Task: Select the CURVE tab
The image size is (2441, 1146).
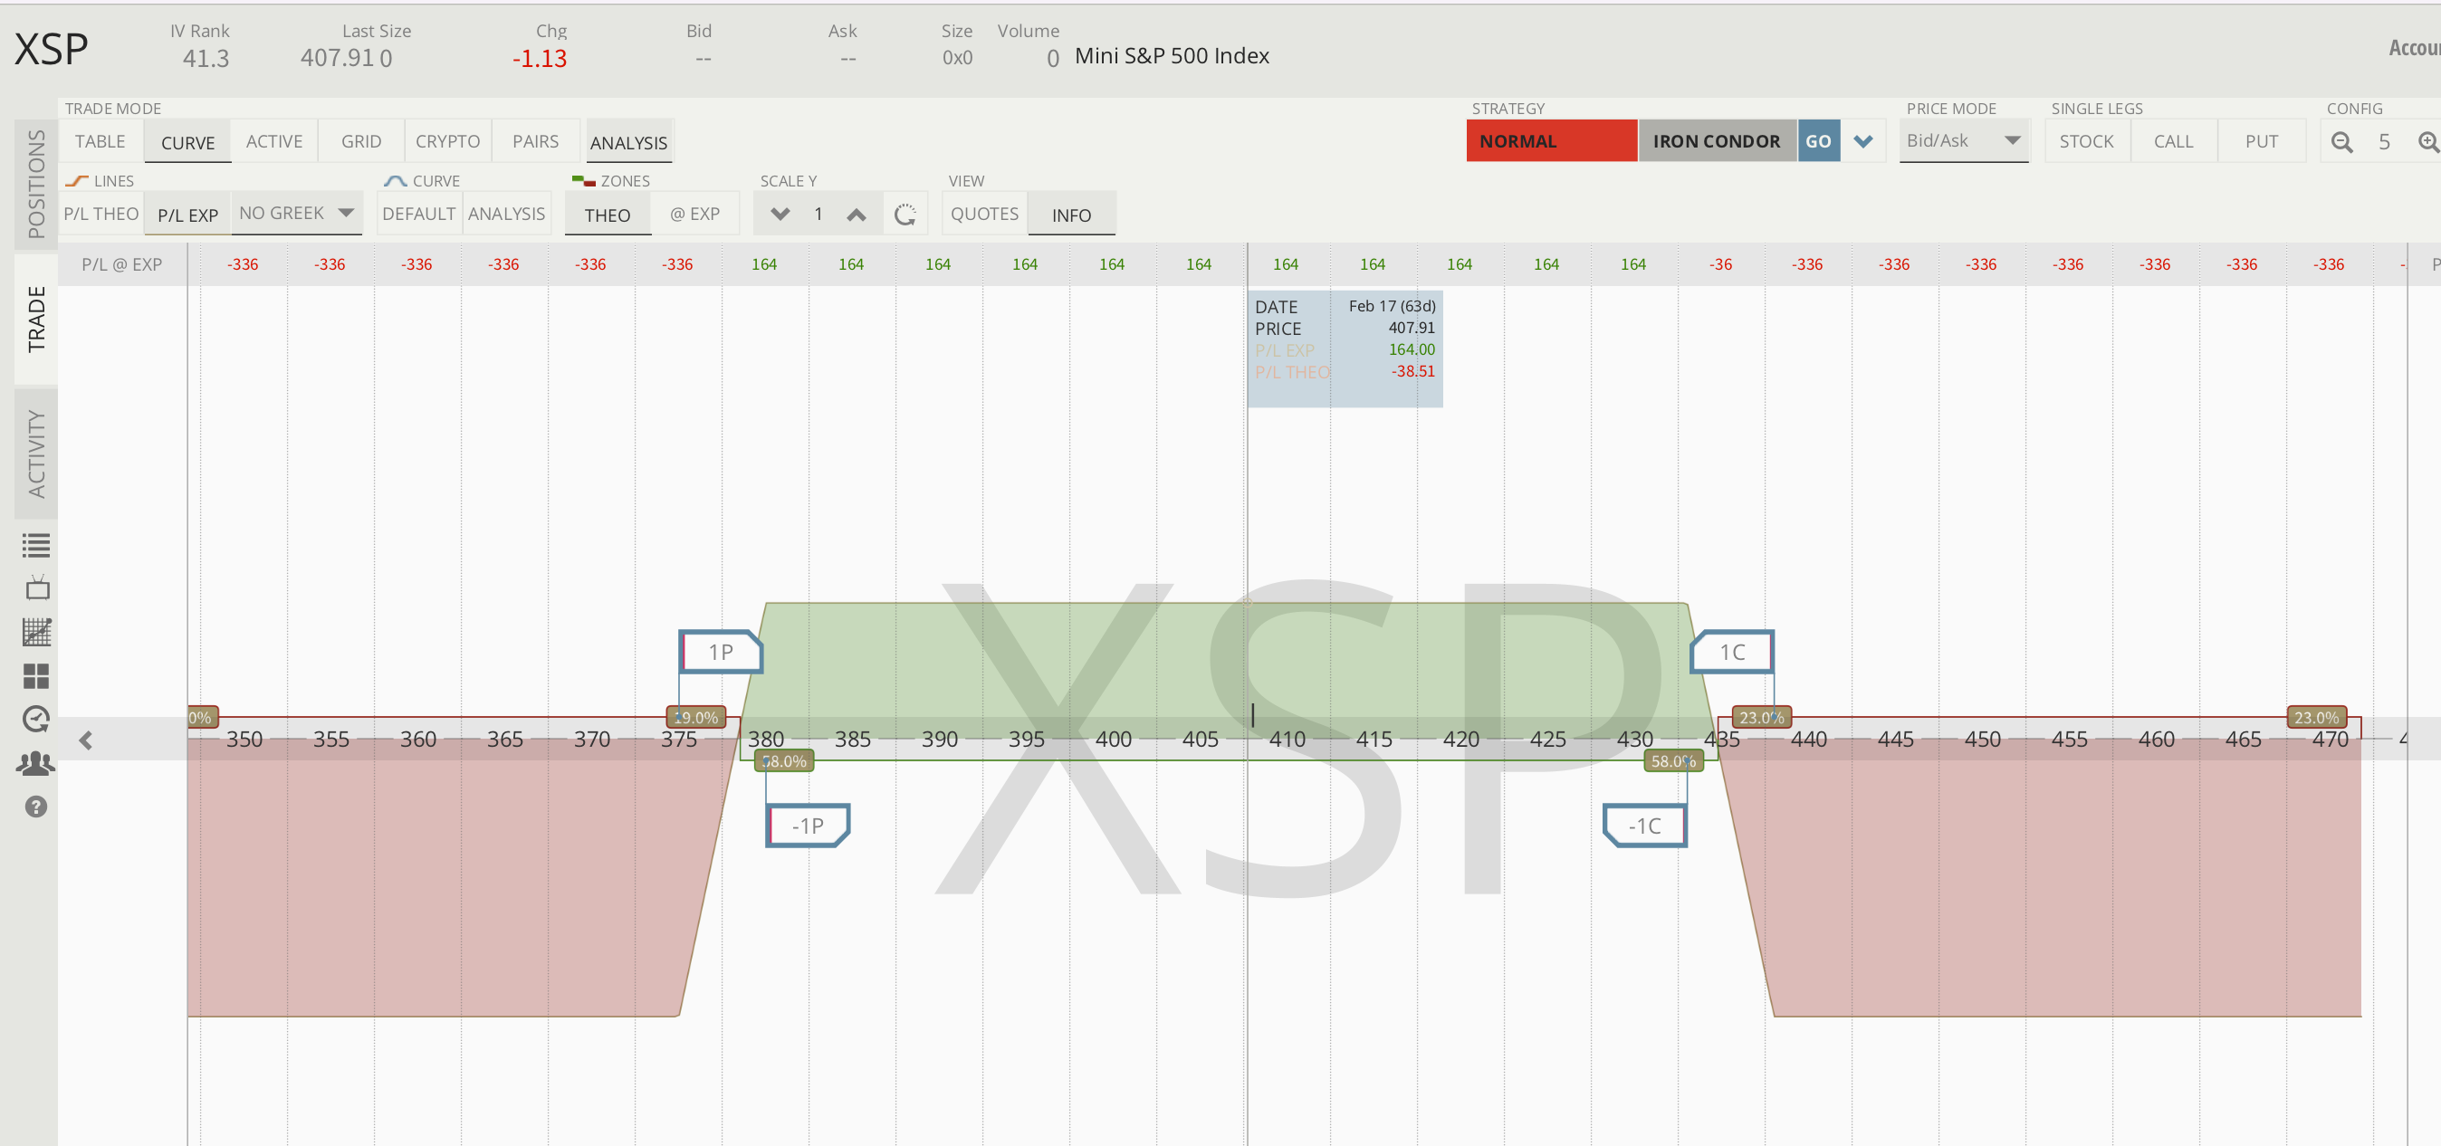Action: click(x=186, y=140)
